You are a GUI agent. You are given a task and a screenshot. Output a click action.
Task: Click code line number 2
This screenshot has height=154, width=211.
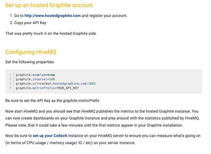coord(10,79)
